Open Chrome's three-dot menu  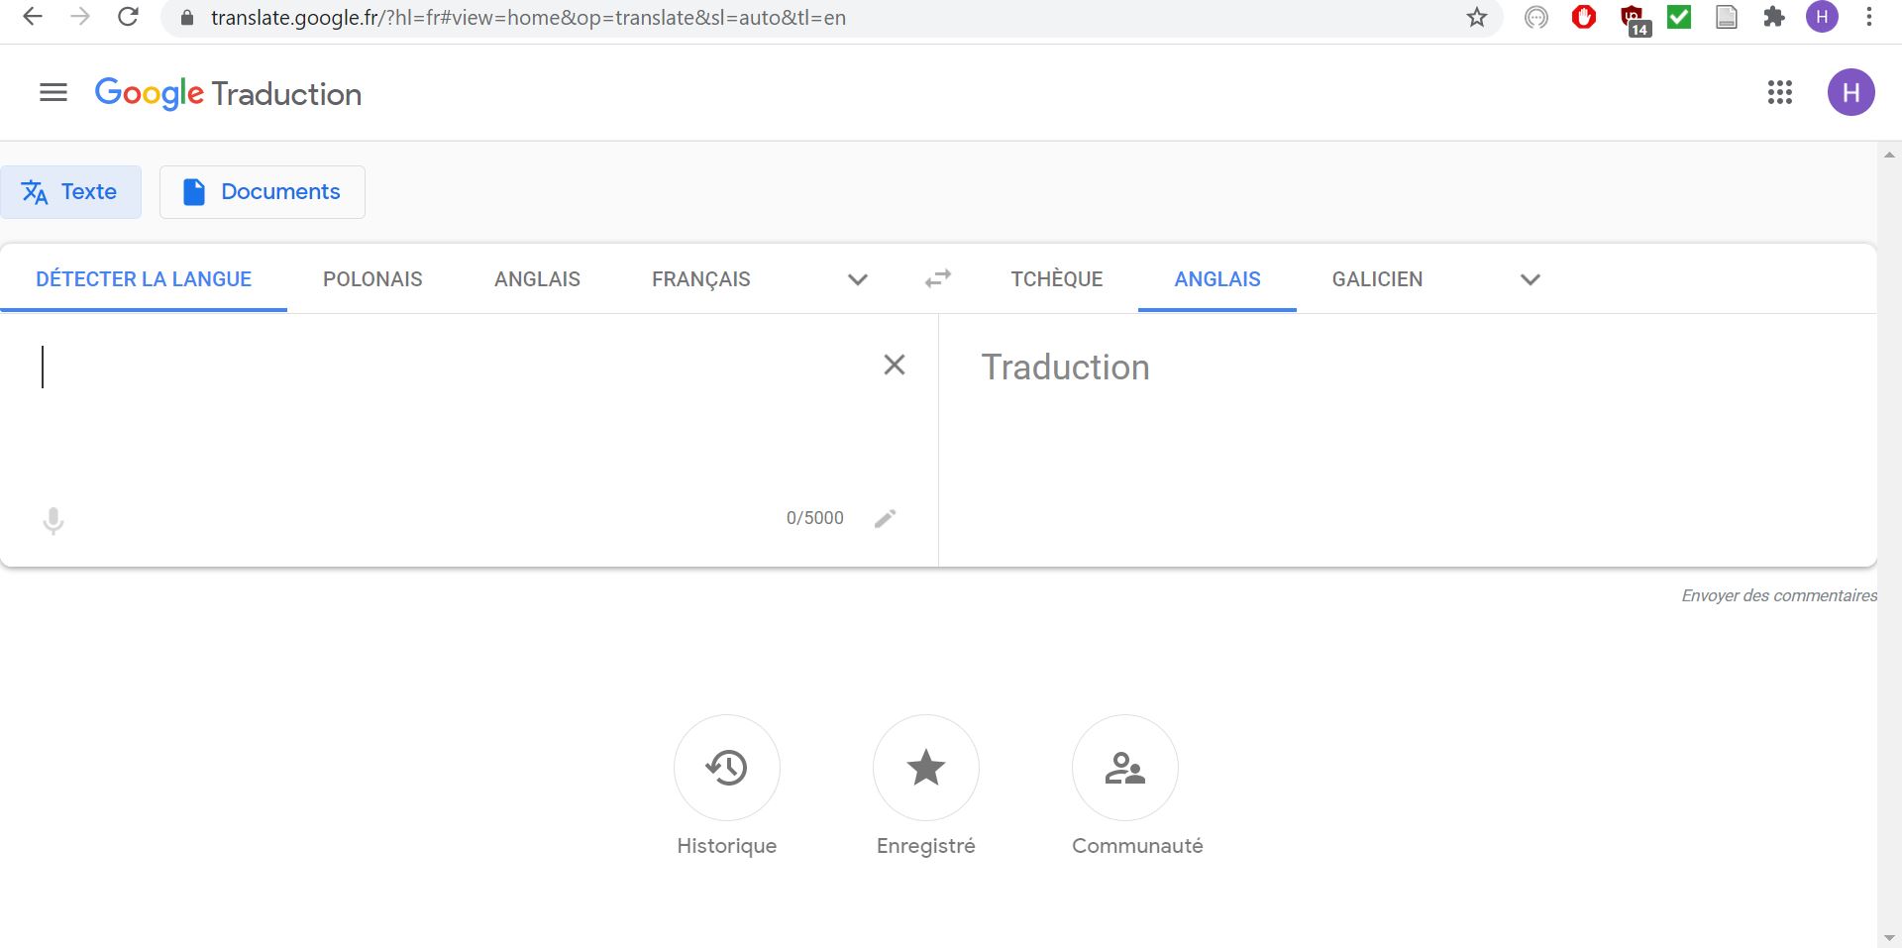pyautogui.click(x=1869, y=17)
